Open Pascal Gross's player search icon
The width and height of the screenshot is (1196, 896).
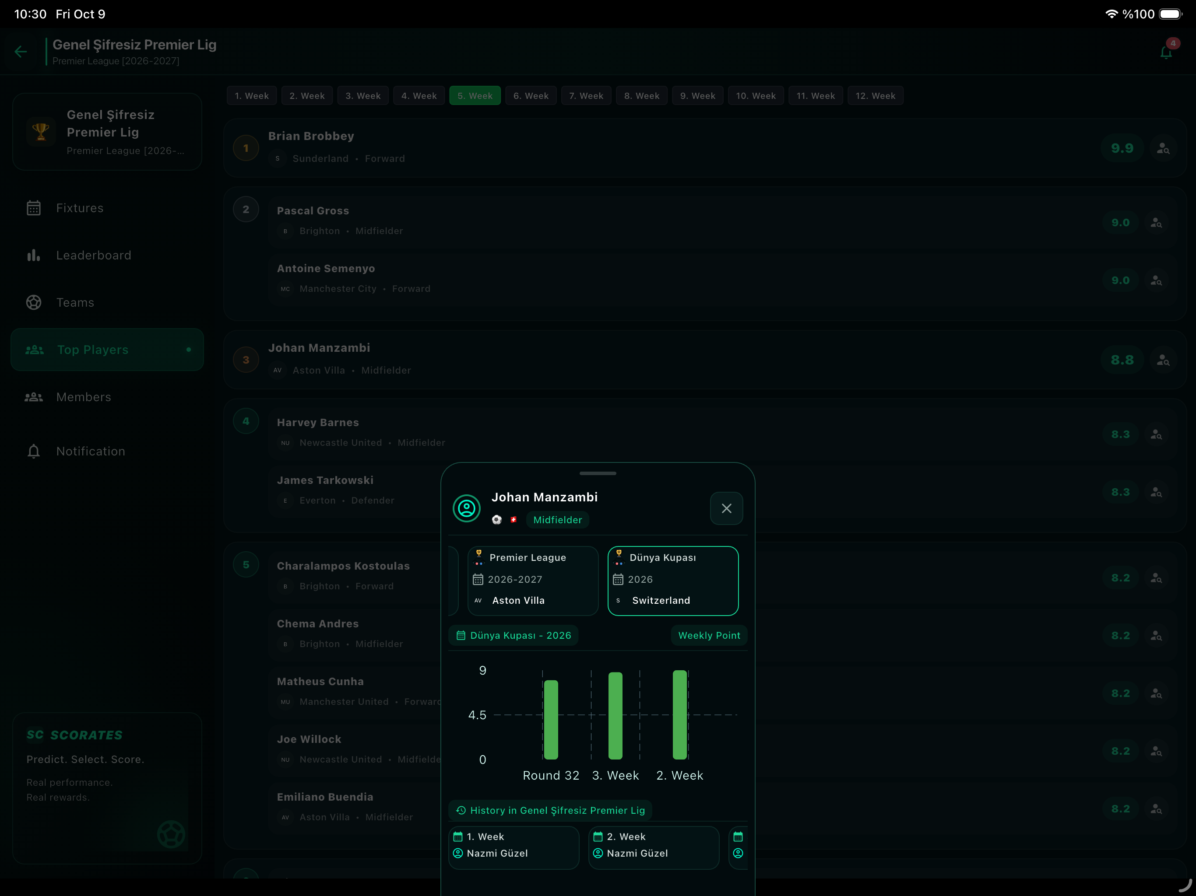1156,223
